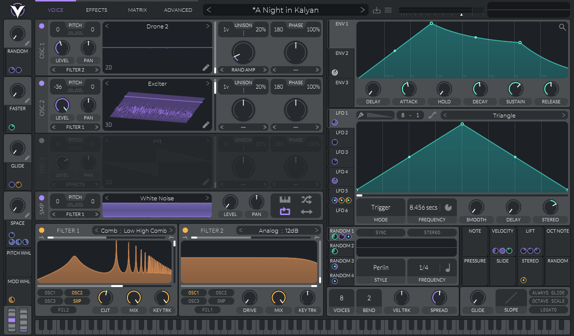Click the sample random phase shuffle icon
The image size is (574, 336).
pos(306,199)
